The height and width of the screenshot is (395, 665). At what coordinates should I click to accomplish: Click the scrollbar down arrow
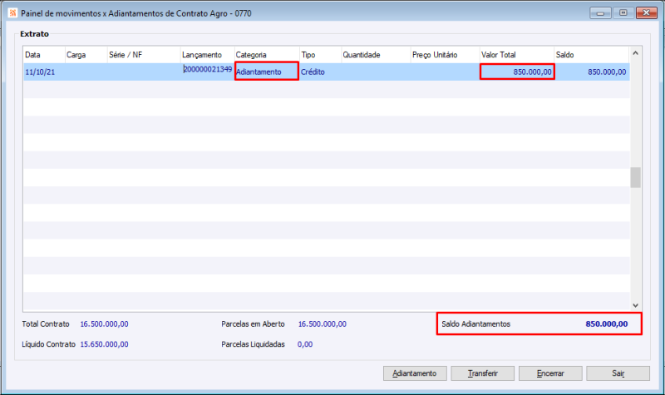[635, 305]
